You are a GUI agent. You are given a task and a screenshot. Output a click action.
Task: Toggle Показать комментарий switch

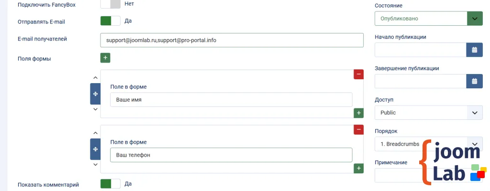coord(110,184)
